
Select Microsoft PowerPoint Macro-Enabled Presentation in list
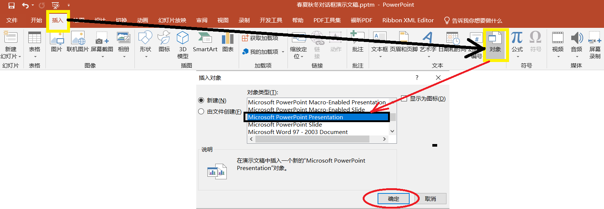[x=317, y=102]
